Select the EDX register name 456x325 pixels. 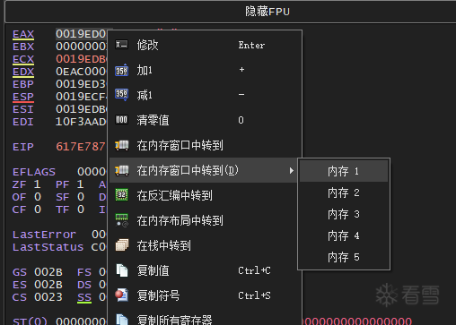coord(23,72)
